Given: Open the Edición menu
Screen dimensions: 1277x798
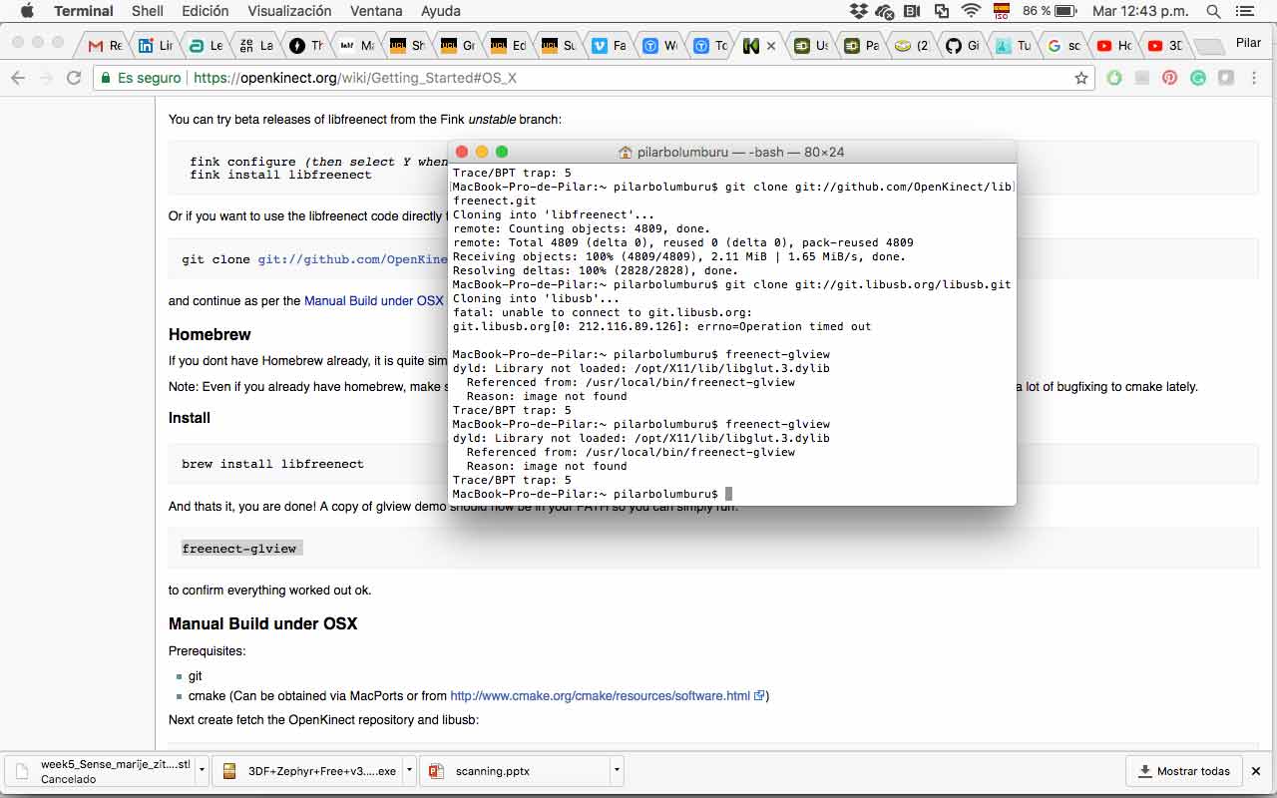Looking at the screenshot, I should [206, 11].
